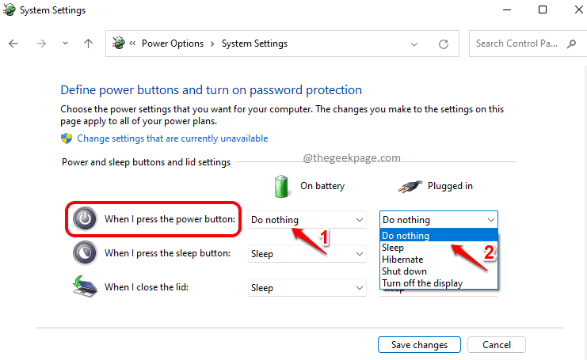Choose Hibernate from the open dropdown list
Viewport: 587px width, 360px height.
tap(402, 260)
